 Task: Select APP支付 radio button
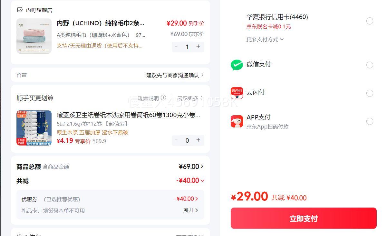[x=370, y=121]
